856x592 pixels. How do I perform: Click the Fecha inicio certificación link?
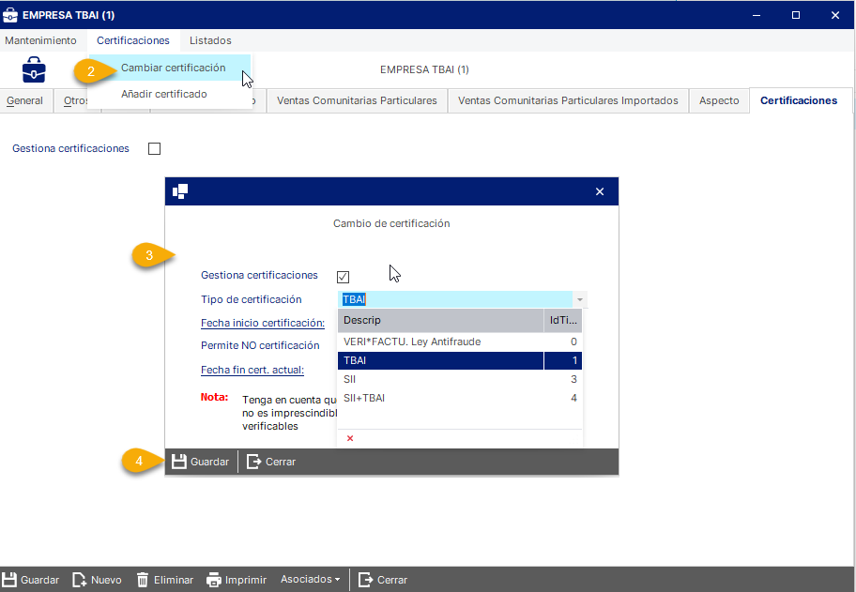263,323
